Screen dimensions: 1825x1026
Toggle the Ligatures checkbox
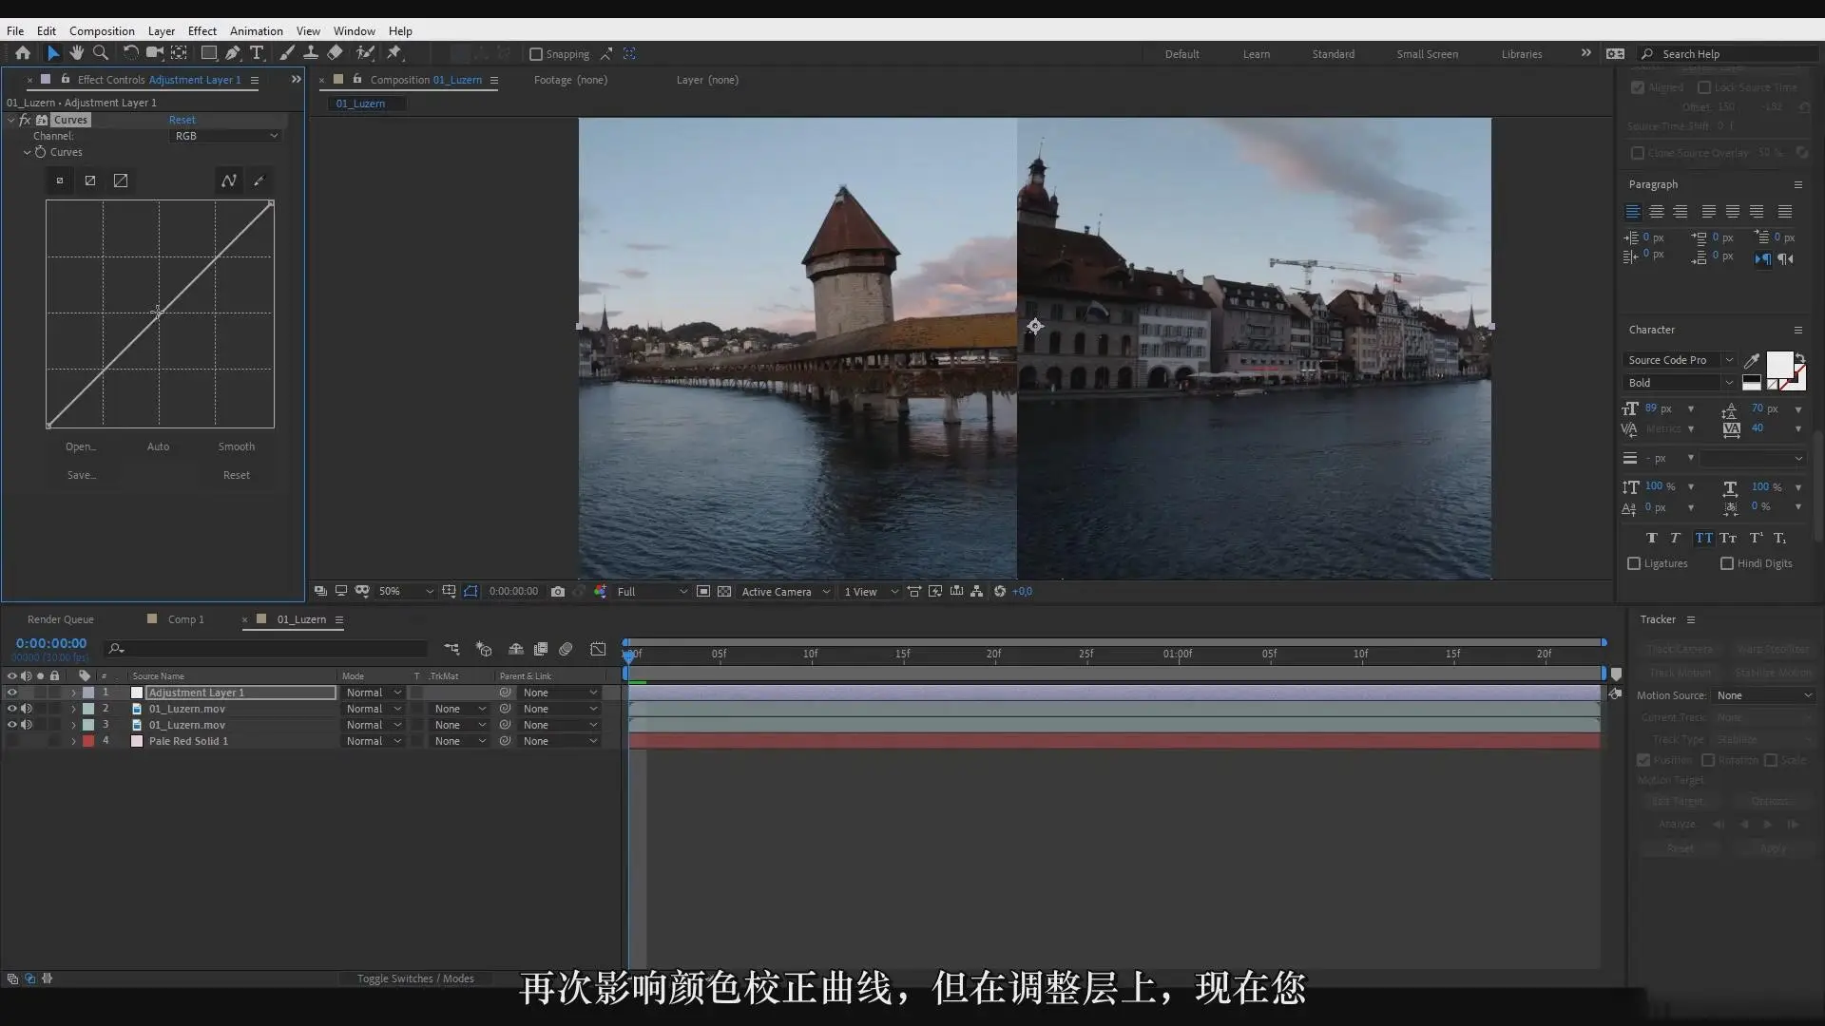(x=1634, y=563)
